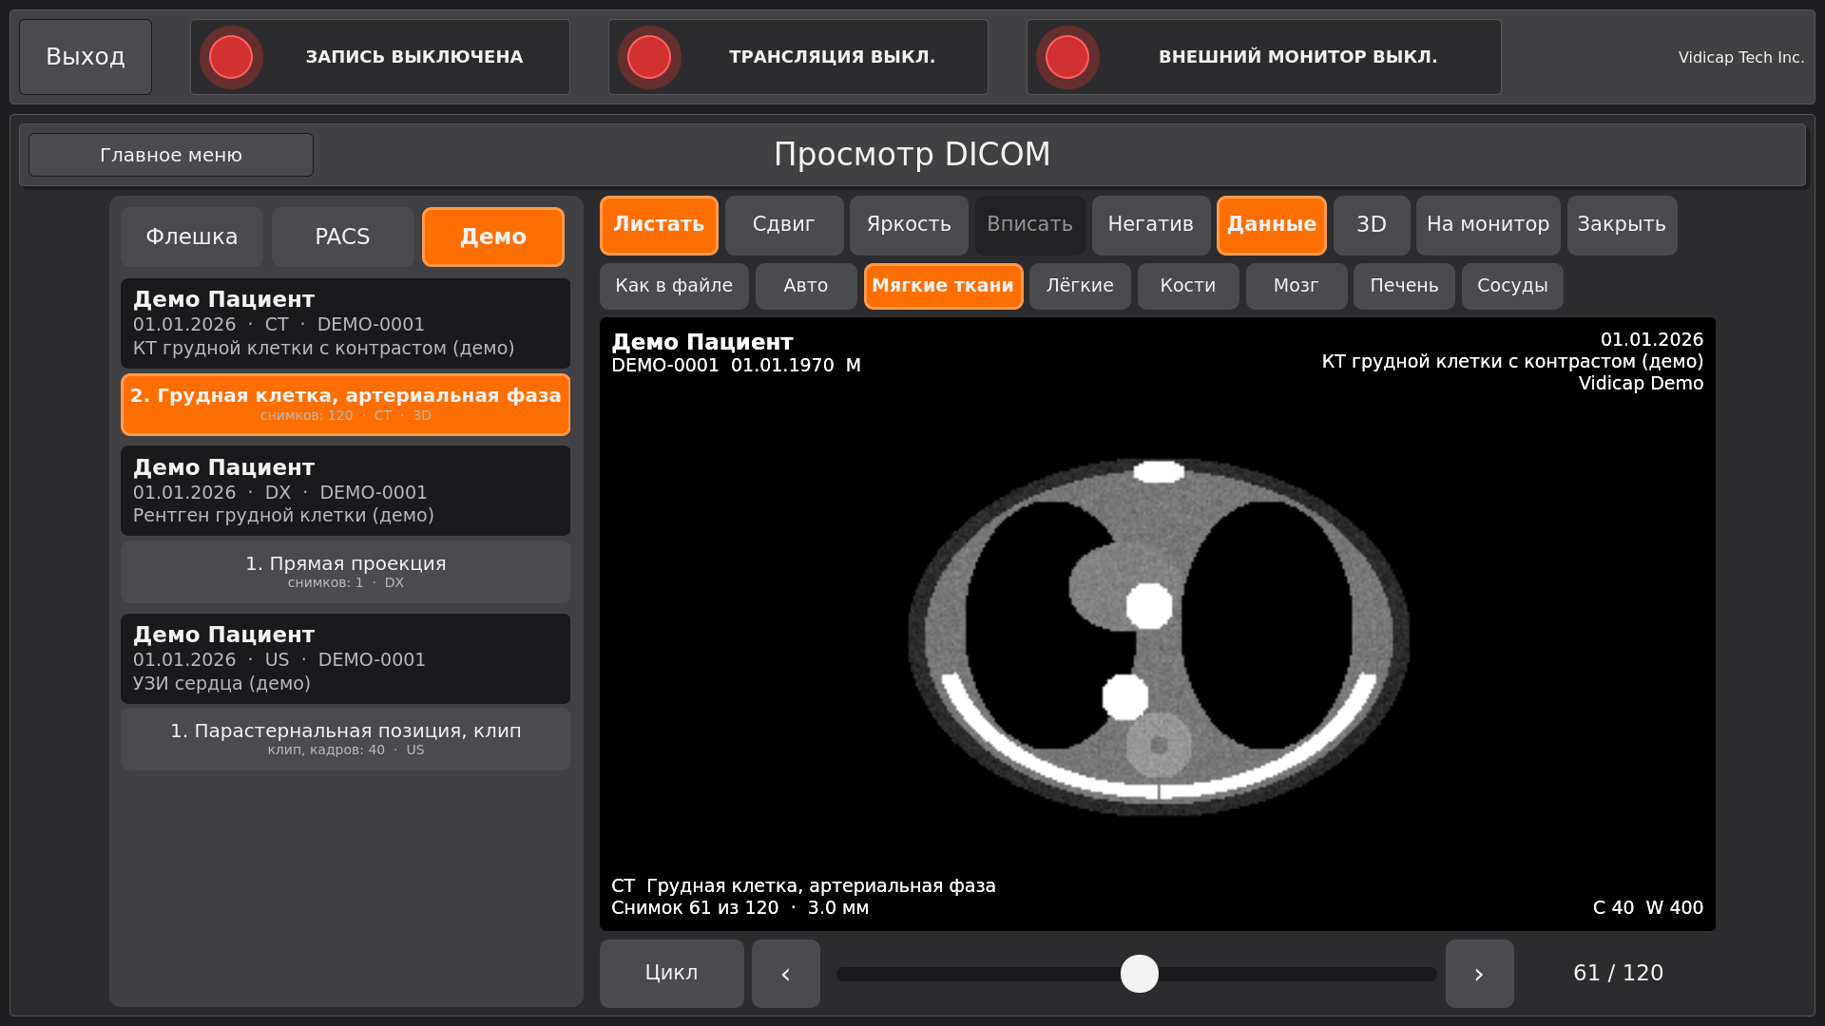Apply the Сосуды window preset

click(1512, 286)
